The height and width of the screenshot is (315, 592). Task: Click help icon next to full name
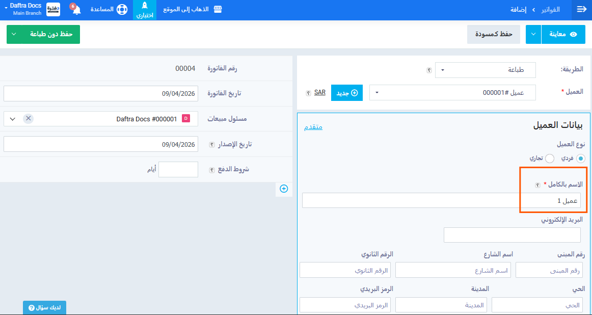pos(537,185)
